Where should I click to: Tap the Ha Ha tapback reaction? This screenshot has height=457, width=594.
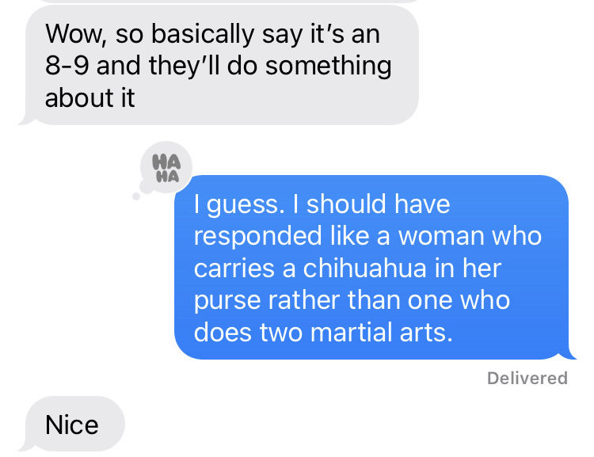[166, 168]
